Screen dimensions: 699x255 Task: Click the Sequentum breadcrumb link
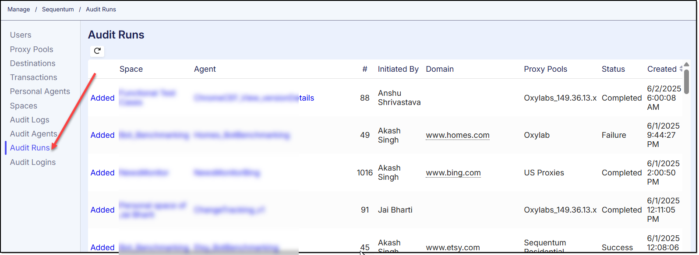coord(58,9)
